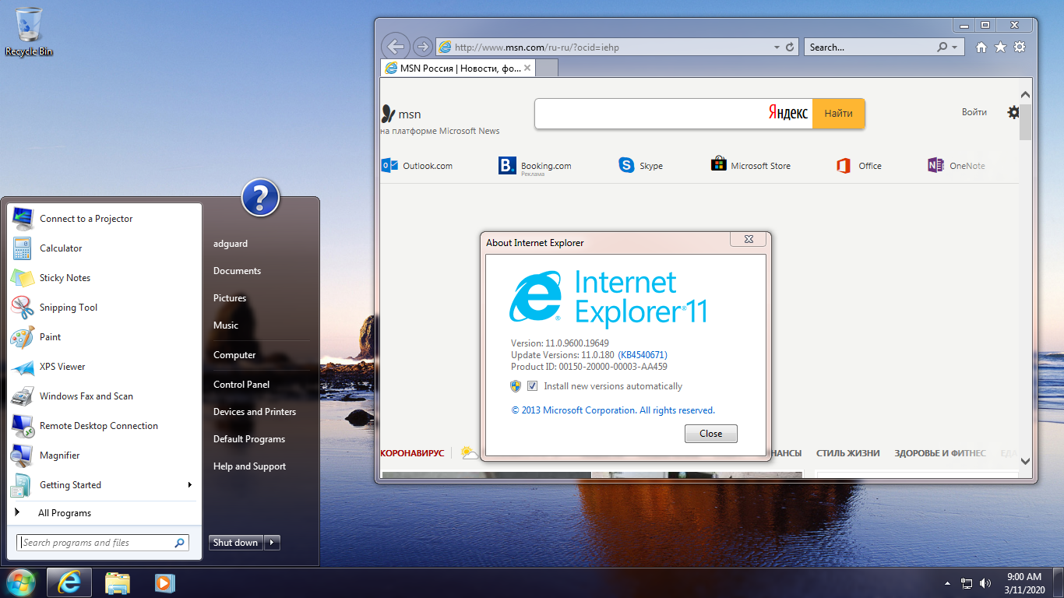The image size is (1064, 598).
Task: Expand All Programs list
Action: click(x=104, y=513)
